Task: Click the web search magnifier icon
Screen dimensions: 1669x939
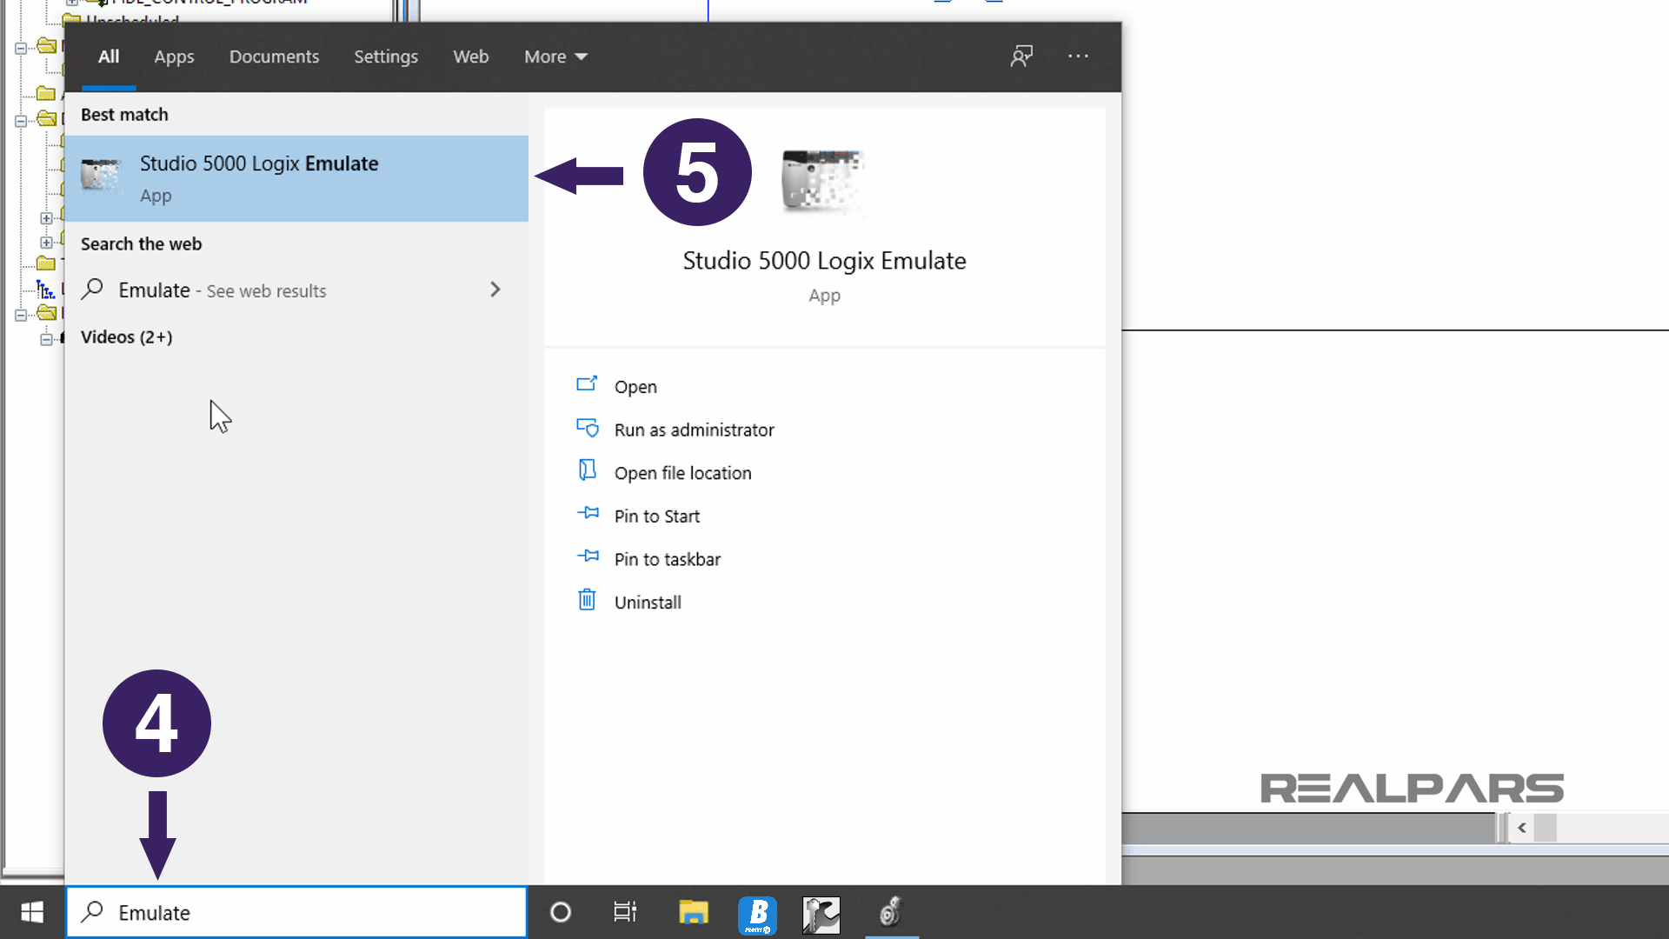Action: tap(92, 290)
